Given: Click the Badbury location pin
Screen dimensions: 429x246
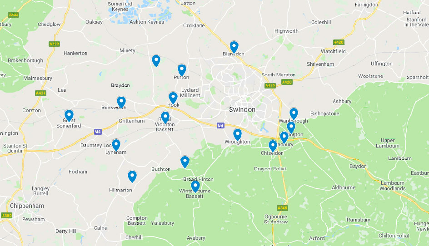Looking at the screenshot, I should (x=284, y=137).
